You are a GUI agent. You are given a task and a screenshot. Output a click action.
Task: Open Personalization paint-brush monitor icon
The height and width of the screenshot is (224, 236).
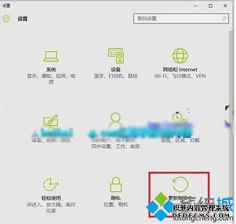point(50,120)
